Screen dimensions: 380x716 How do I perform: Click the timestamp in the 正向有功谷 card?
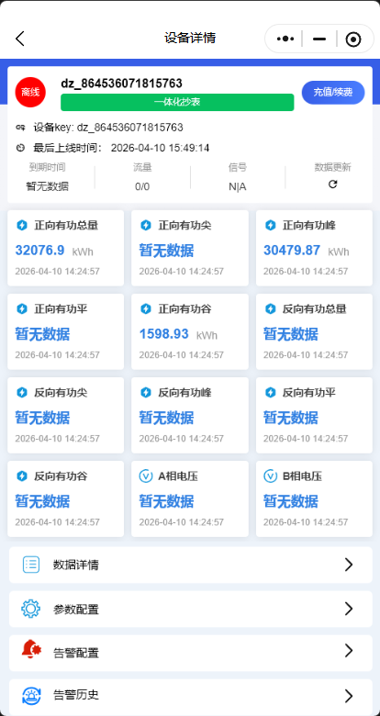coord(182,355)
